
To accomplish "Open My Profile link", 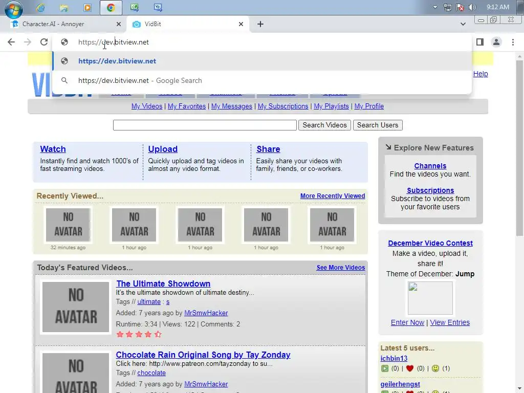I will click(369, 106).
